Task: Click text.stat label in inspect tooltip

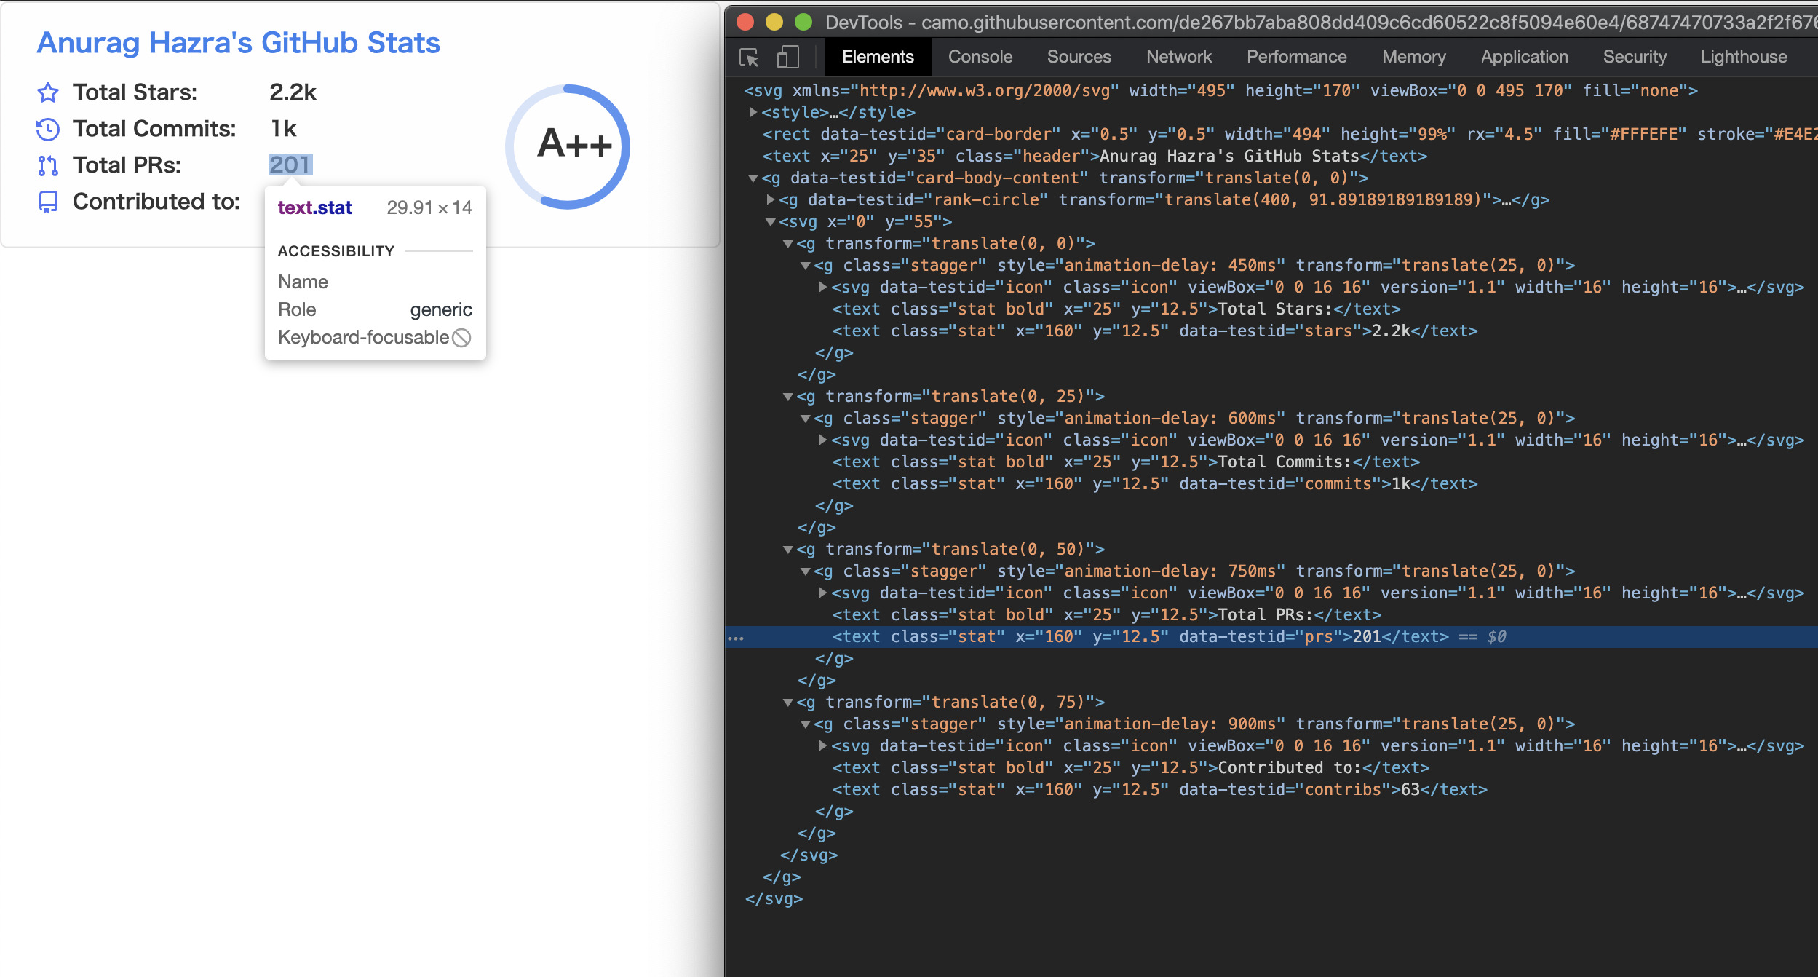Action: [314, 207]
